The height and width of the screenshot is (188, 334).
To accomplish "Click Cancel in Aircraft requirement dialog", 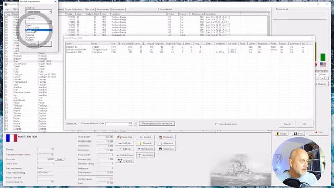I will tap(32, 44).
